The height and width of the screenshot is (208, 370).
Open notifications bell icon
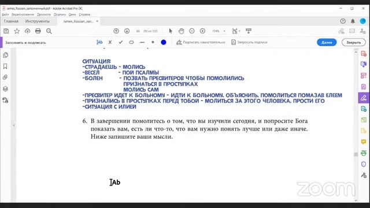point(353,21)
